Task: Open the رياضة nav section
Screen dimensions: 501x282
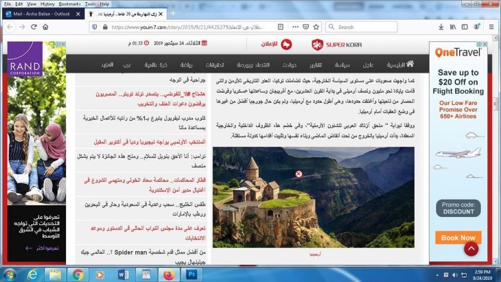Action: [x=186, y=64]
